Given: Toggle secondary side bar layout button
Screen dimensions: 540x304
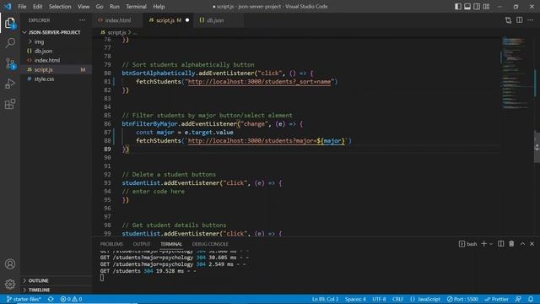Looking at the screenshot, I should click(x=477, y=7).
